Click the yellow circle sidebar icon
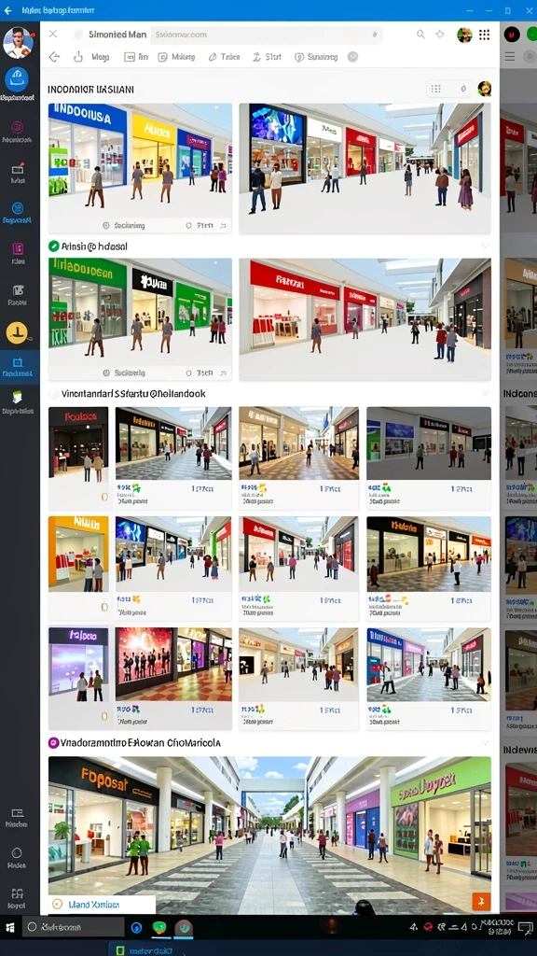The width and height of the screenshot is (537, 956). [17, 333]
